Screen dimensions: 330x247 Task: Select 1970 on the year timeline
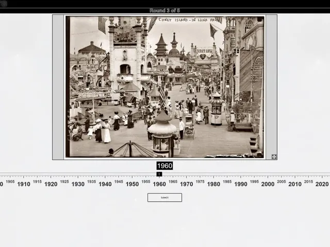click(187, 184)
